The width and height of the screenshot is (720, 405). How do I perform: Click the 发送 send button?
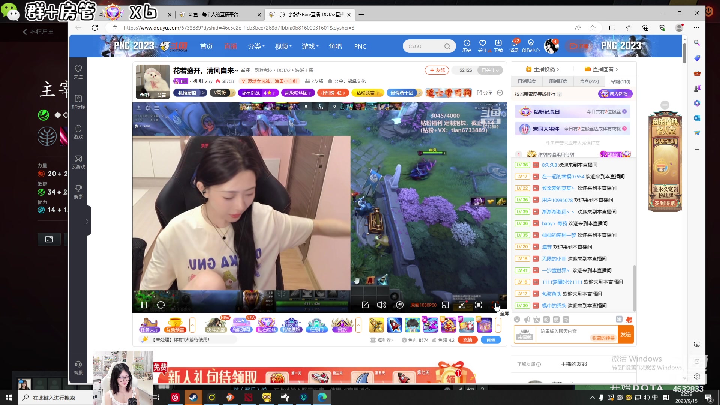[x=625, y=334]
